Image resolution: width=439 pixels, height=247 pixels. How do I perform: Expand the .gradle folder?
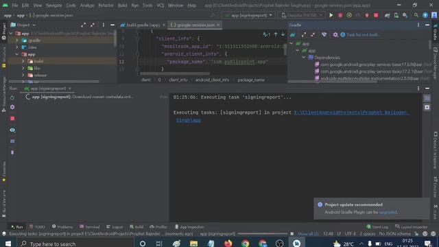pos(17,40)
